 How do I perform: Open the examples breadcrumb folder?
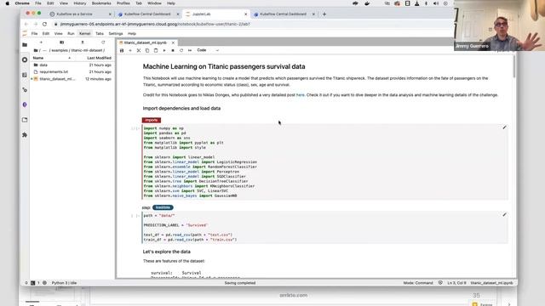(60, 50)
